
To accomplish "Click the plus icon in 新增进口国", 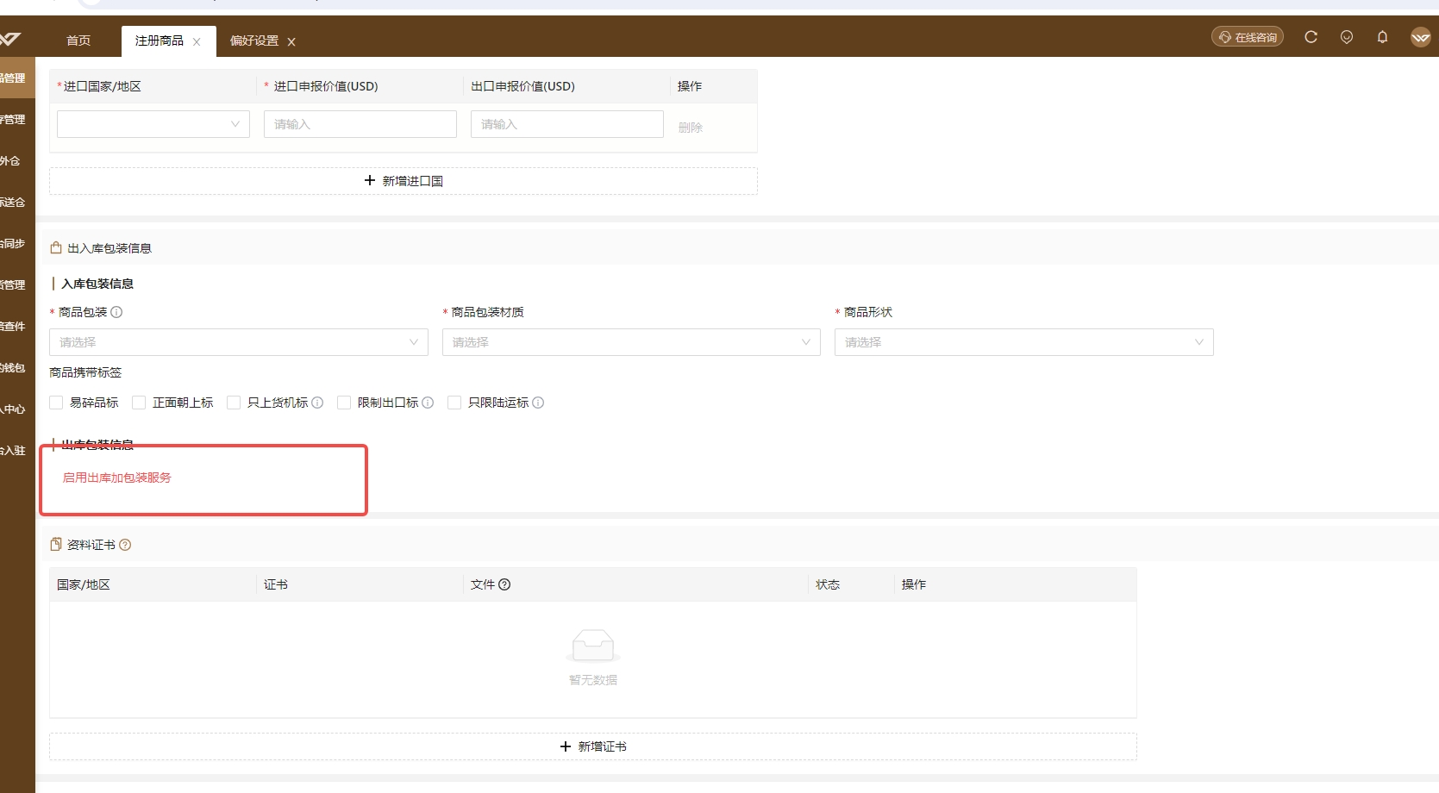I will [370, 180].
